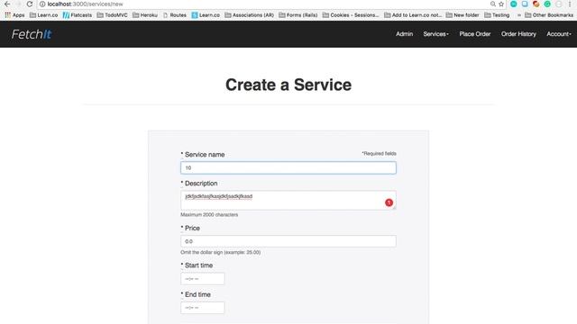Click the FetchIt logo
The height and width of the screenshot is (324, 577).
pos(32,34)
